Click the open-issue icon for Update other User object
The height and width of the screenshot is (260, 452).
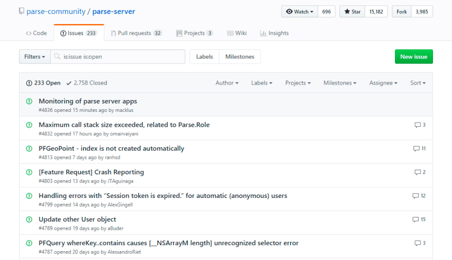29,219
